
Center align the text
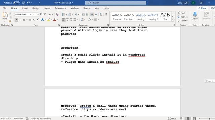(67, 20)
